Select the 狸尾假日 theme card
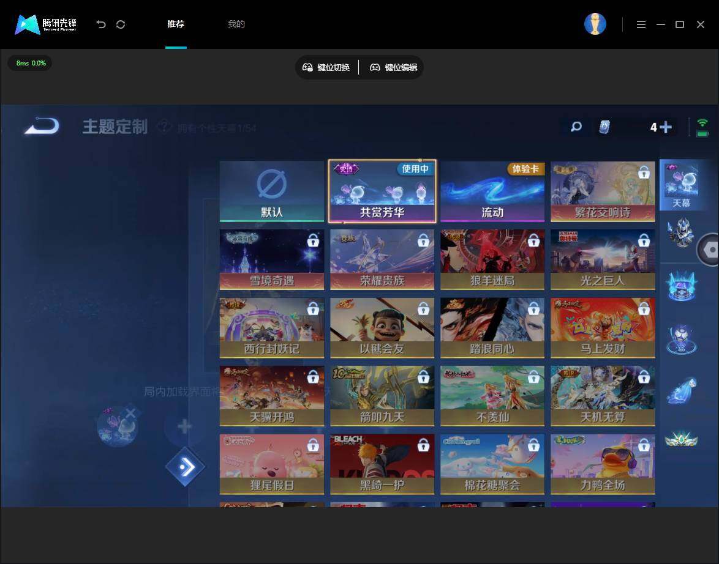 coord(271,464)
